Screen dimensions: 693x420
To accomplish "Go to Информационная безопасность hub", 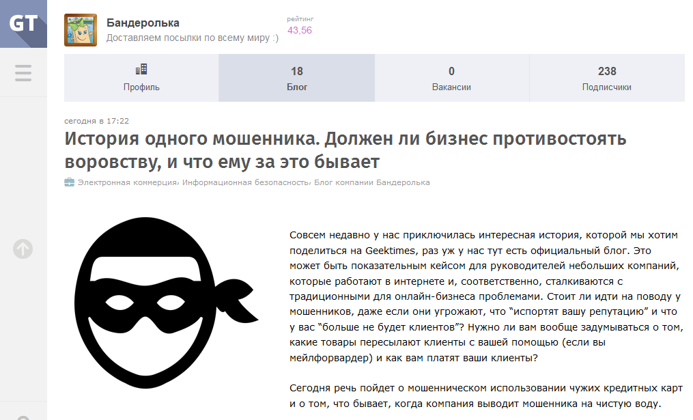I will 246,182.
